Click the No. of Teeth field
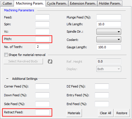This screenshot has height=119, width=132. (x=42, y=47)
